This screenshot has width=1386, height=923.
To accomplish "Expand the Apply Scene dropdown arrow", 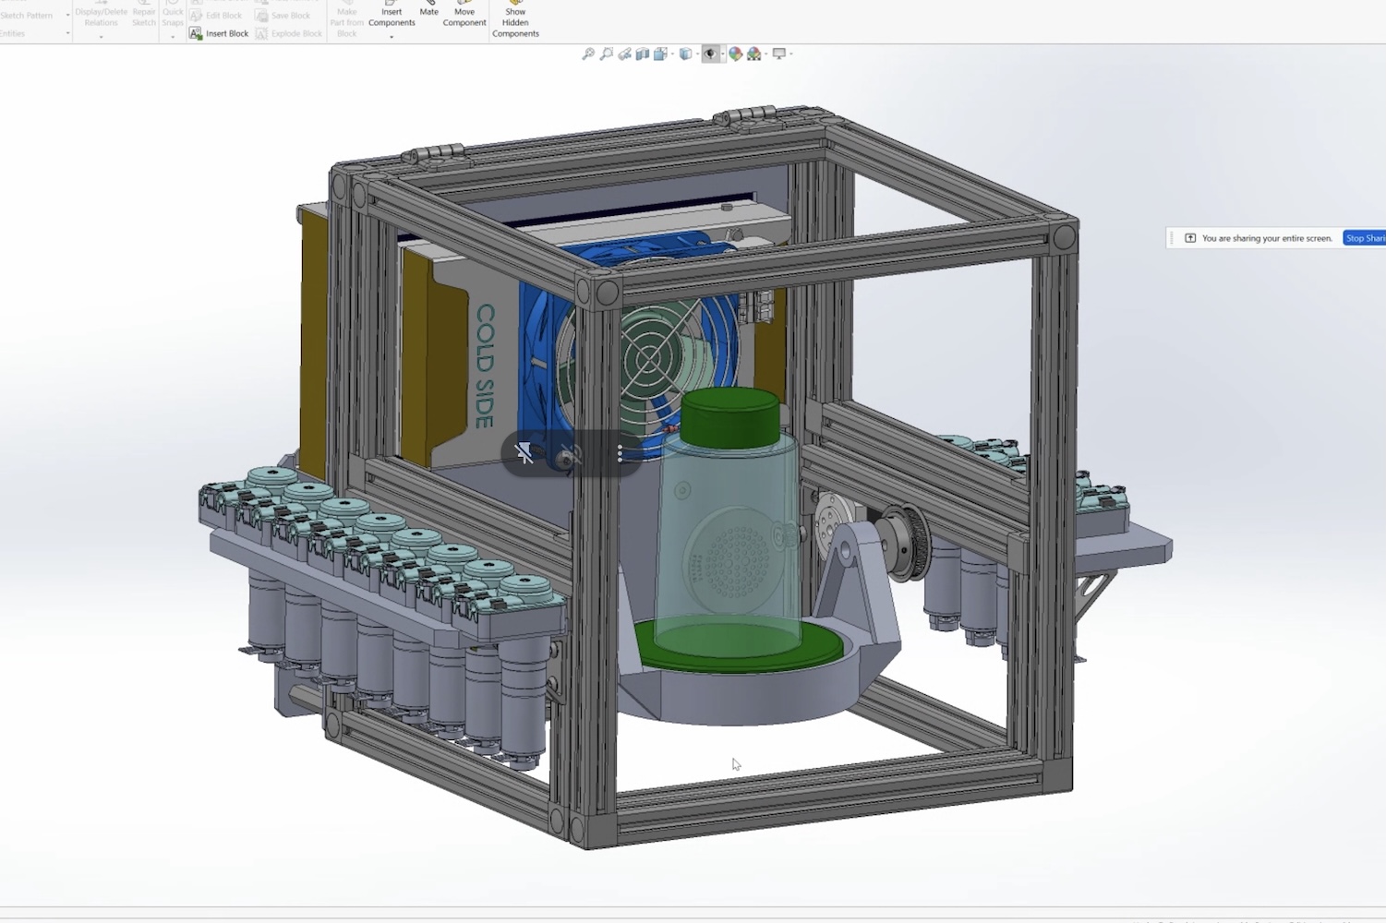I will coord(765,54).
